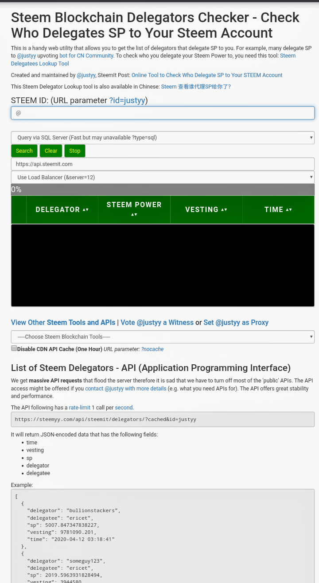Click the API server URL field
Viewport: 319px width, 583px height.
coord(163,164)
